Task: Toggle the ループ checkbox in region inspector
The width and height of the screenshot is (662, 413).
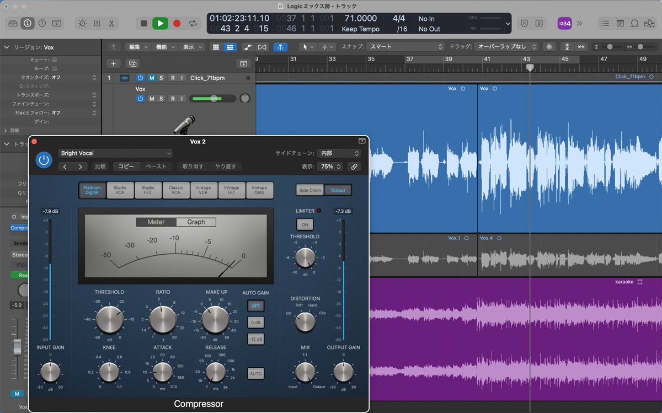Action: coord(55,68)
